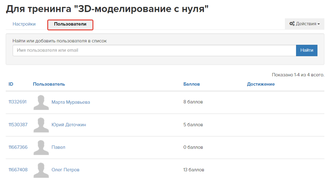Click the label "Найти или добавить пользователя в список"
331x180 pixels.
click(x=60, y=41)
